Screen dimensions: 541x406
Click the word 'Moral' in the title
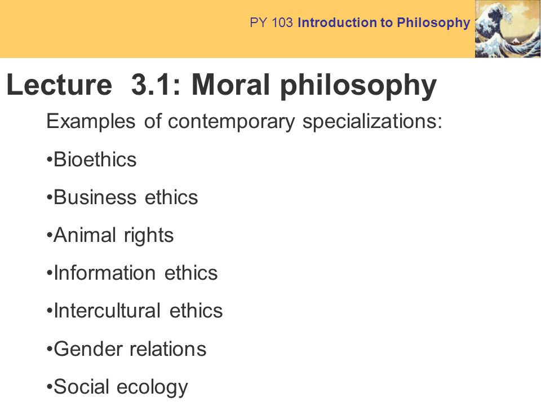tap(230, 85)
